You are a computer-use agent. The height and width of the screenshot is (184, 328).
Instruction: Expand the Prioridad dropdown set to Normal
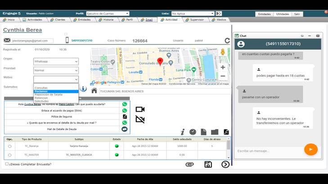[x=56, y=70]
